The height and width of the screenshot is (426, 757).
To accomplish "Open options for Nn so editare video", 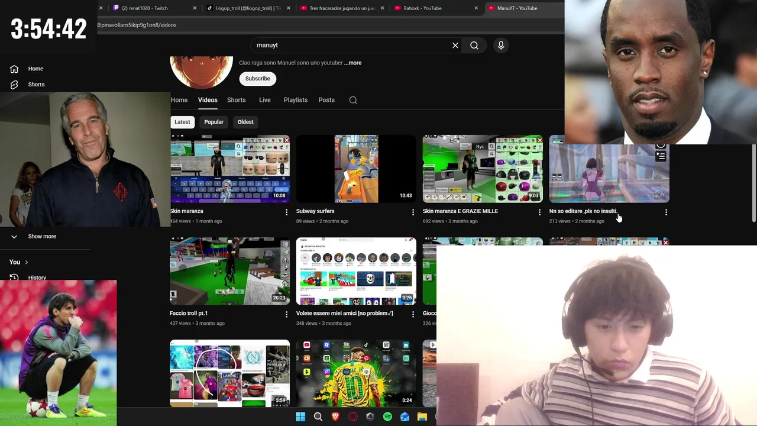I will point(666,212).
